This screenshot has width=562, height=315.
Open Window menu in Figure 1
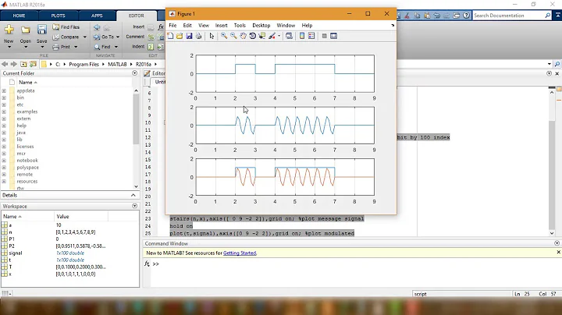pos(286,26)
